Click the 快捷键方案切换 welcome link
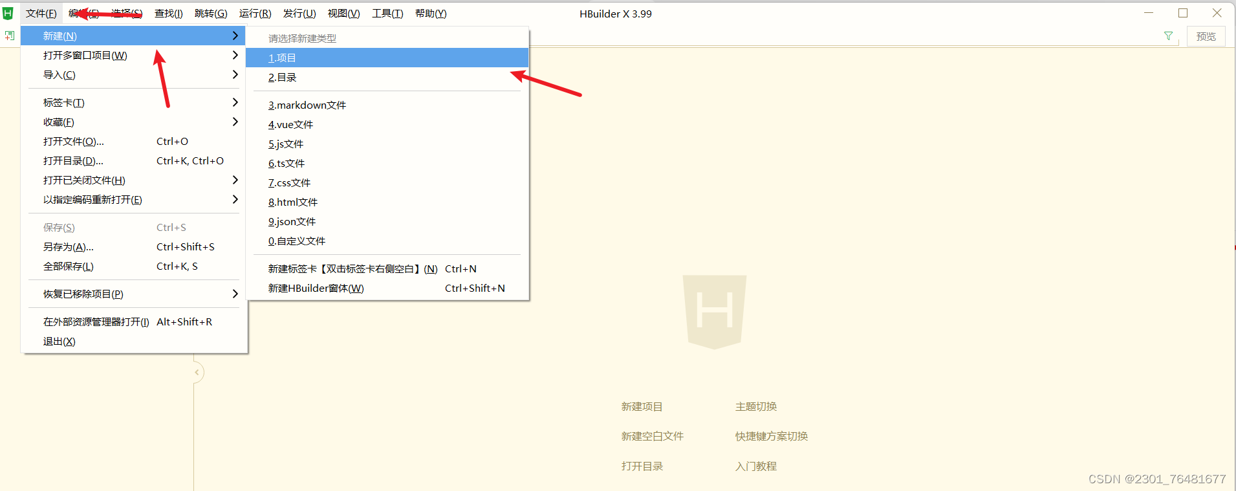The height and width of the screenshot is (491, 1236). 772,437
